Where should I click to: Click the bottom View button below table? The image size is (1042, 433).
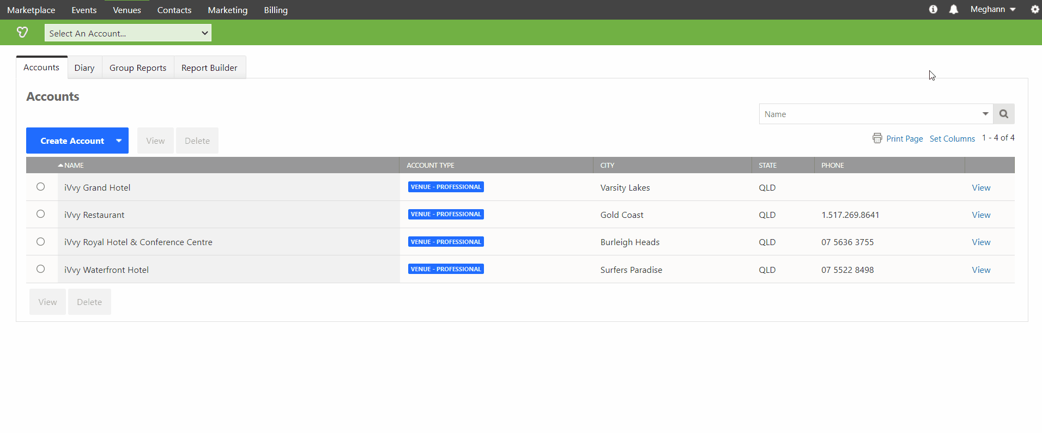coord(47,302)
